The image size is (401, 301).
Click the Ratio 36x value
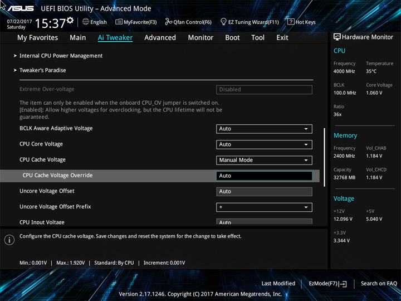coord(338,114)
